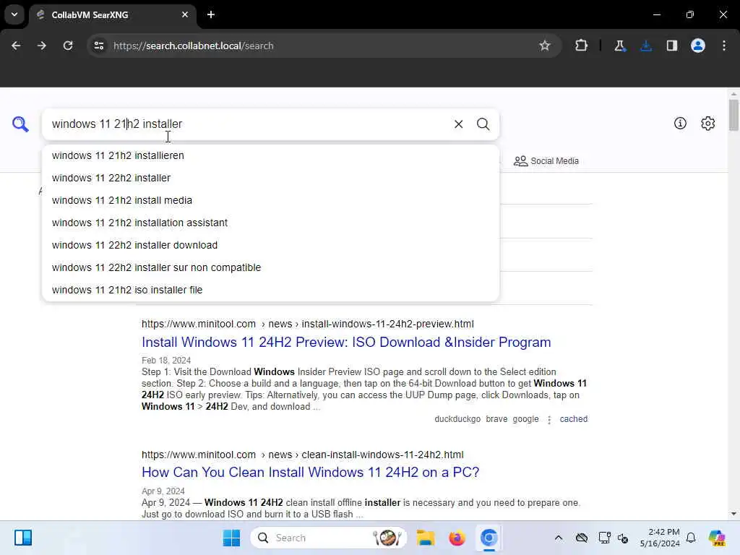This screenshot has width=740, height=555.
Task: View site information icon in address bar
Action: [x=99, y=46]
